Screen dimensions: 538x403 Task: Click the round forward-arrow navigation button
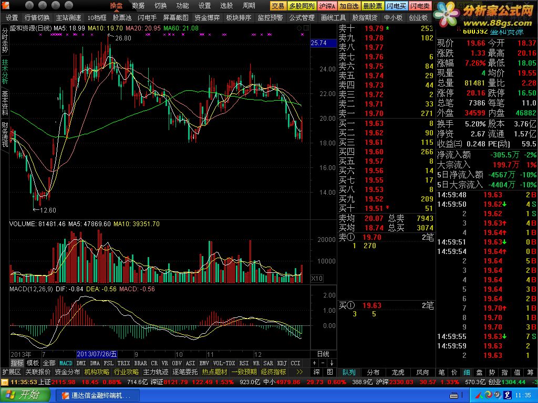[x=56, y=5]
